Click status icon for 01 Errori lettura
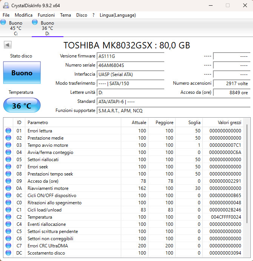253x261 pixels. tap(8, 130)
